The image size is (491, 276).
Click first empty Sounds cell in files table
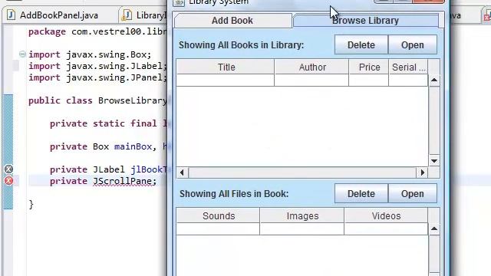coord(218,228)
